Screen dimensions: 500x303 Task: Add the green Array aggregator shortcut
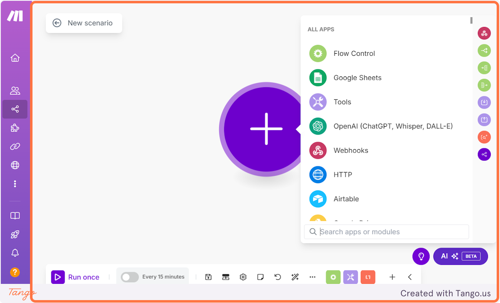pos(484,85)
